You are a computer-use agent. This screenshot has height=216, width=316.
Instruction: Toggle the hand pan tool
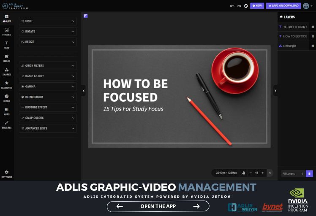[x=243, y=173]
